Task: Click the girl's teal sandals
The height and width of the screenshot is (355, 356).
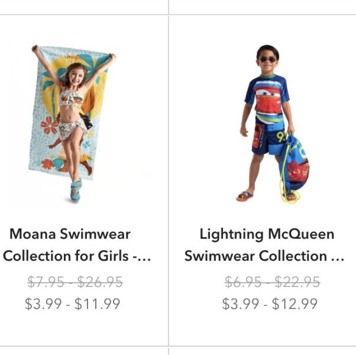Action: 76,191
